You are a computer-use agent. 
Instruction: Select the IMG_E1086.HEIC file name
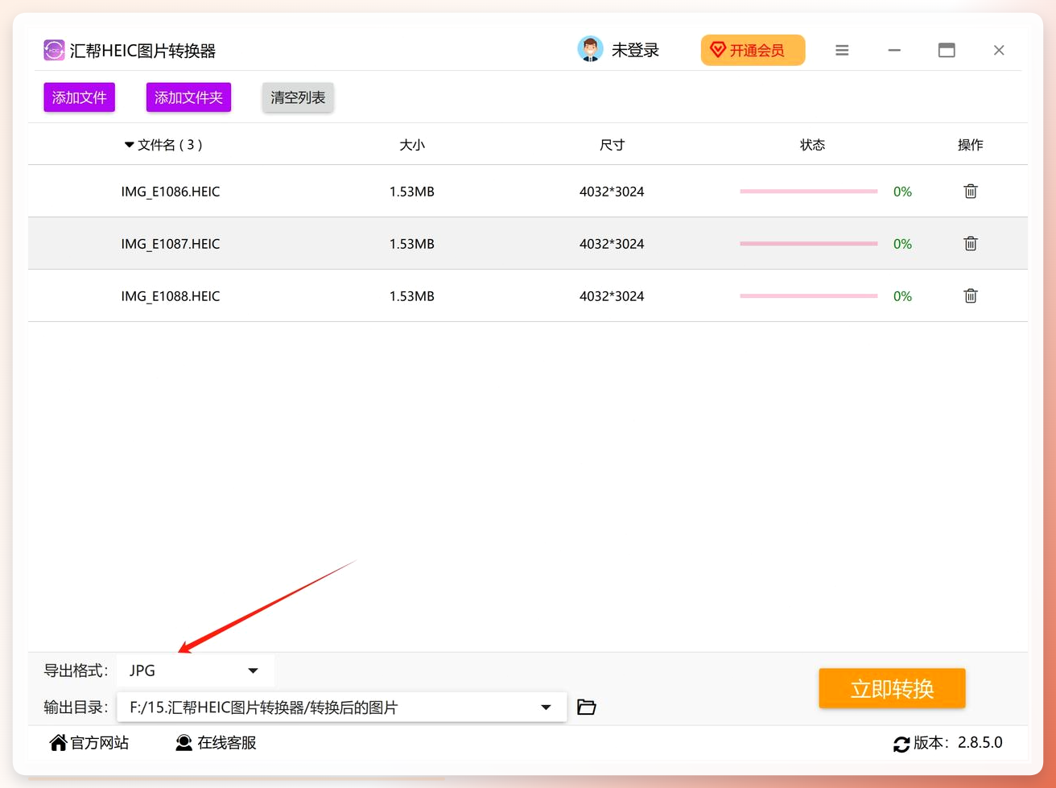coord(171,192)
